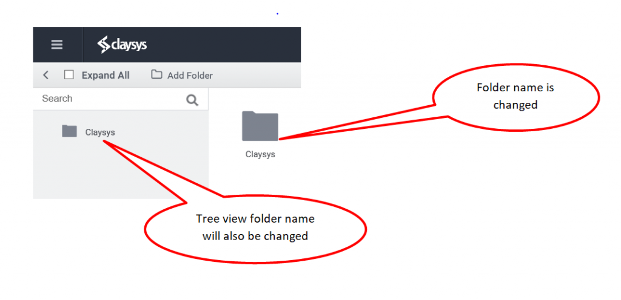This screenshot has width=621, height=300.
Task: Tick the Expand All checkbox
Action: click(x=69, y=75)
